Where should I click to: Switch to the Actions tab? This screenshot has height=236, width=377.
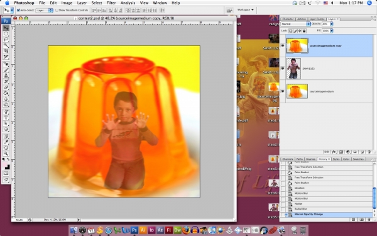[x=301, y=19]
